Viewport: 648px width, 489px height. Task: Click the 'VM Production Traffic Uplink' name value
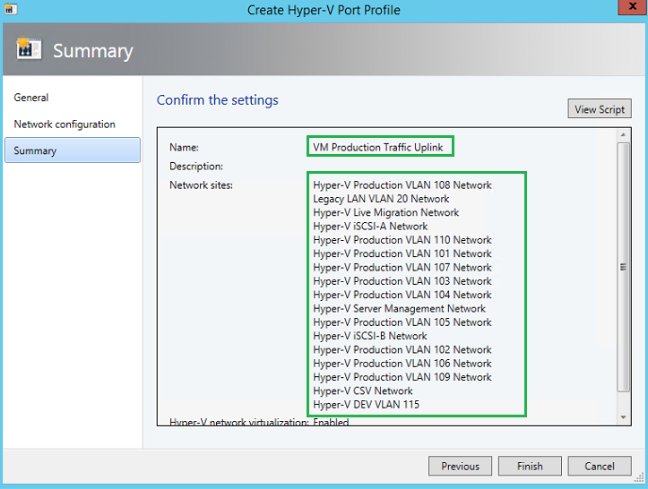[377, 148]
